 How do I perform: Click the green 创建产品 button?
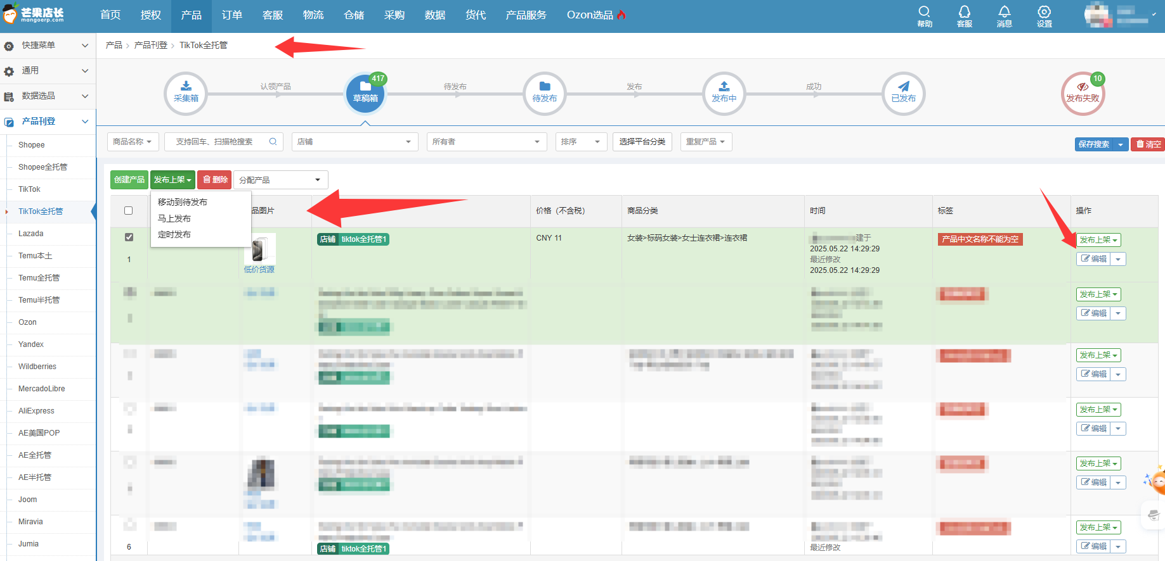point(129,180)
